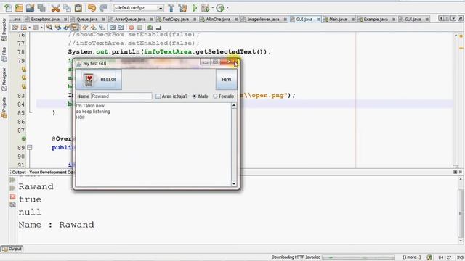Click the Clean and Build icon
This screenshot has width=465, height=261.
pos(182,8)
